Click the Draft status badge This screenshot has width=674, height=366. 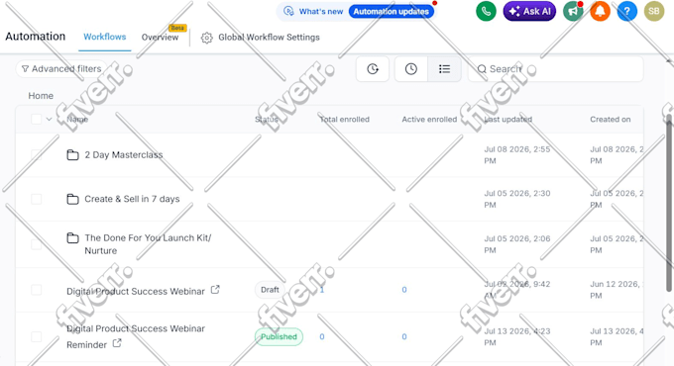coord(270,290)
